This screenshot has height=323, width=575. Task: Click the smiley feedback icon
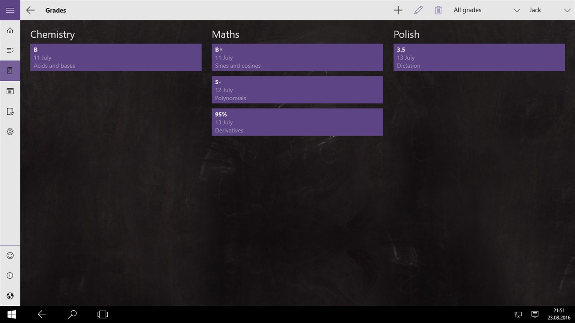[x=10, y=255]
